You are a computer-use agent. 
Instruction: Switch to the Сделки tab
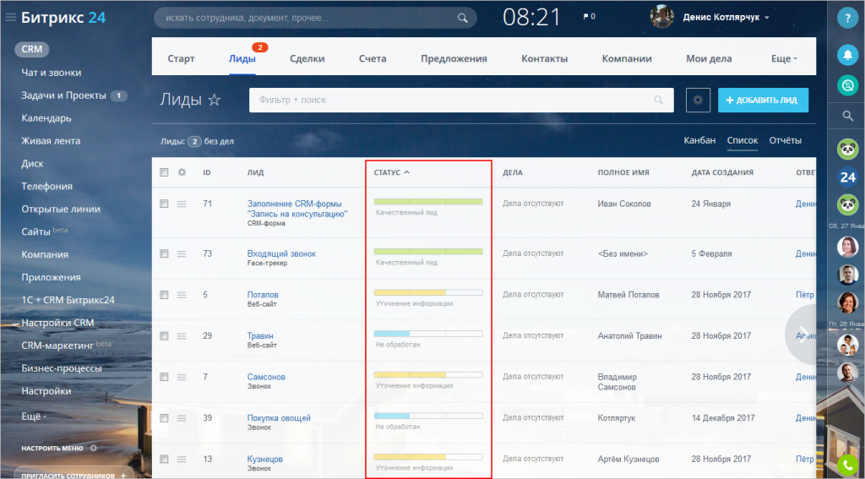[x=307, y=59]
